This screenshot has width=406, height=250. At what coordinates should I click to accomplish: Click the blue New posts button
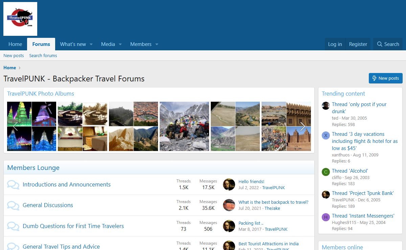point(386,78)
